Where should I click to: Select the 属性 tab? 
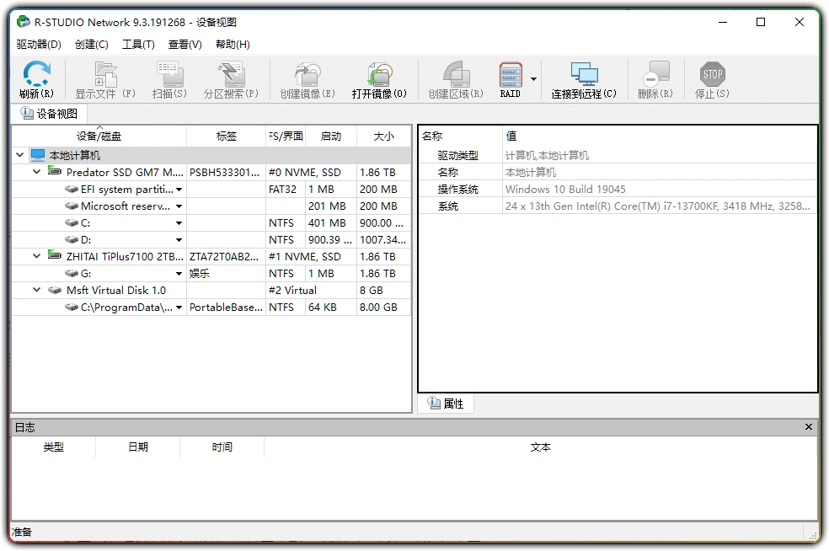[446, 404]
